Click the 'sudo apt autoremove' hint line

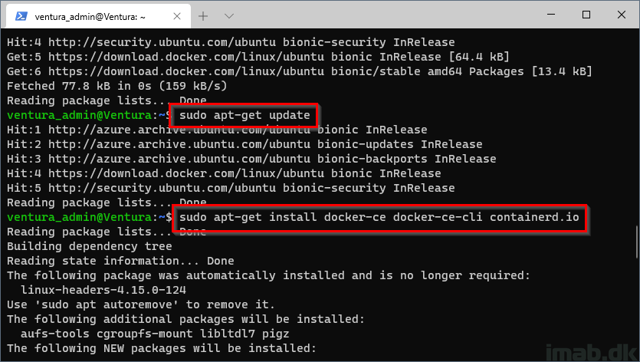pos(141,304)
